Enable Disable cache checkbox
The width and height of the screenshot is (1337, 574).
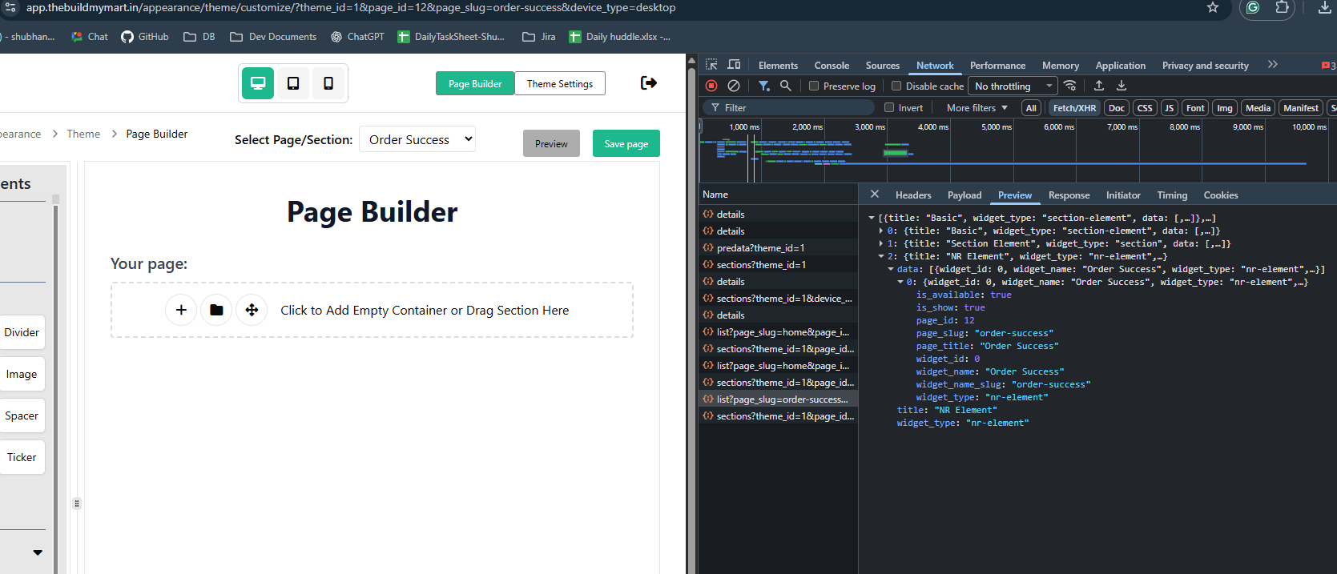[896, 86]
